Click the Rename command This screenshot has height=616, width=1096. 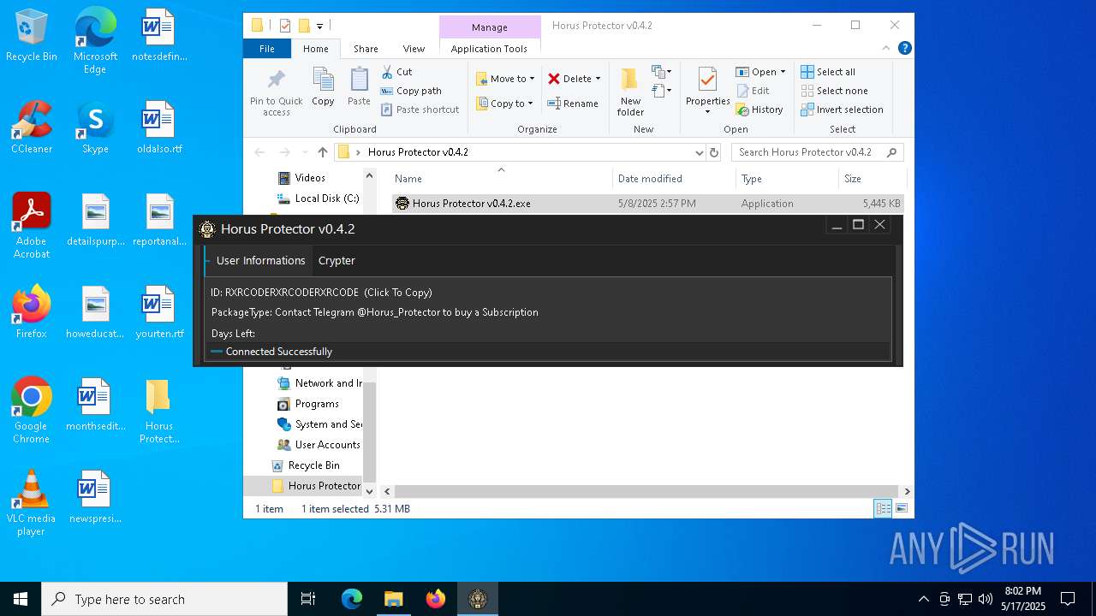coord(573,104)
